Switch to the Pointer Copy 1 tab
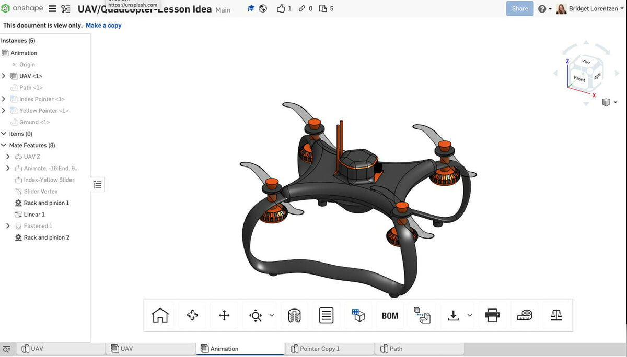Screen dimensions: 627x357 330,349
